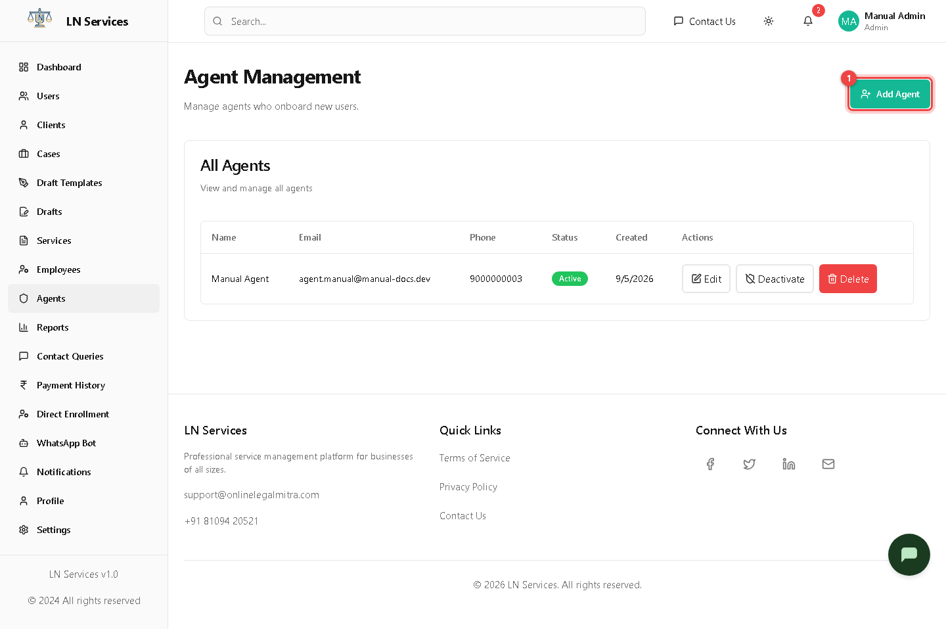Open the Twitter social icon in footer
The image size is (946, 629).
point(750,464)
